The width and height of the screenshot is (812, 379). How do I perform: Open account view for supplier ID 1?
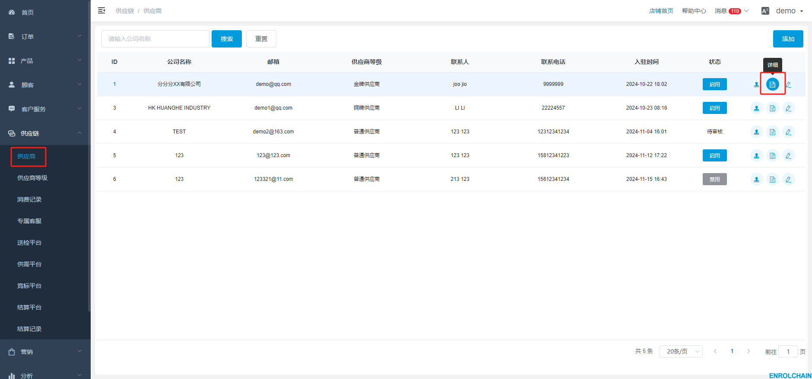[756, 84]
